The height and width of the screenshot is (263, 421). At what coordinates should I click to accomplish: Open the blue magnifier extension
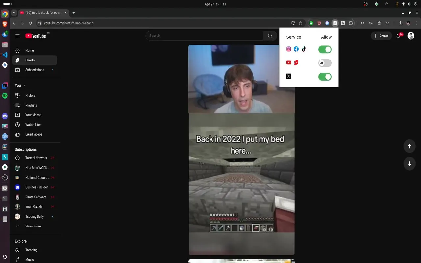pos(327,23)
